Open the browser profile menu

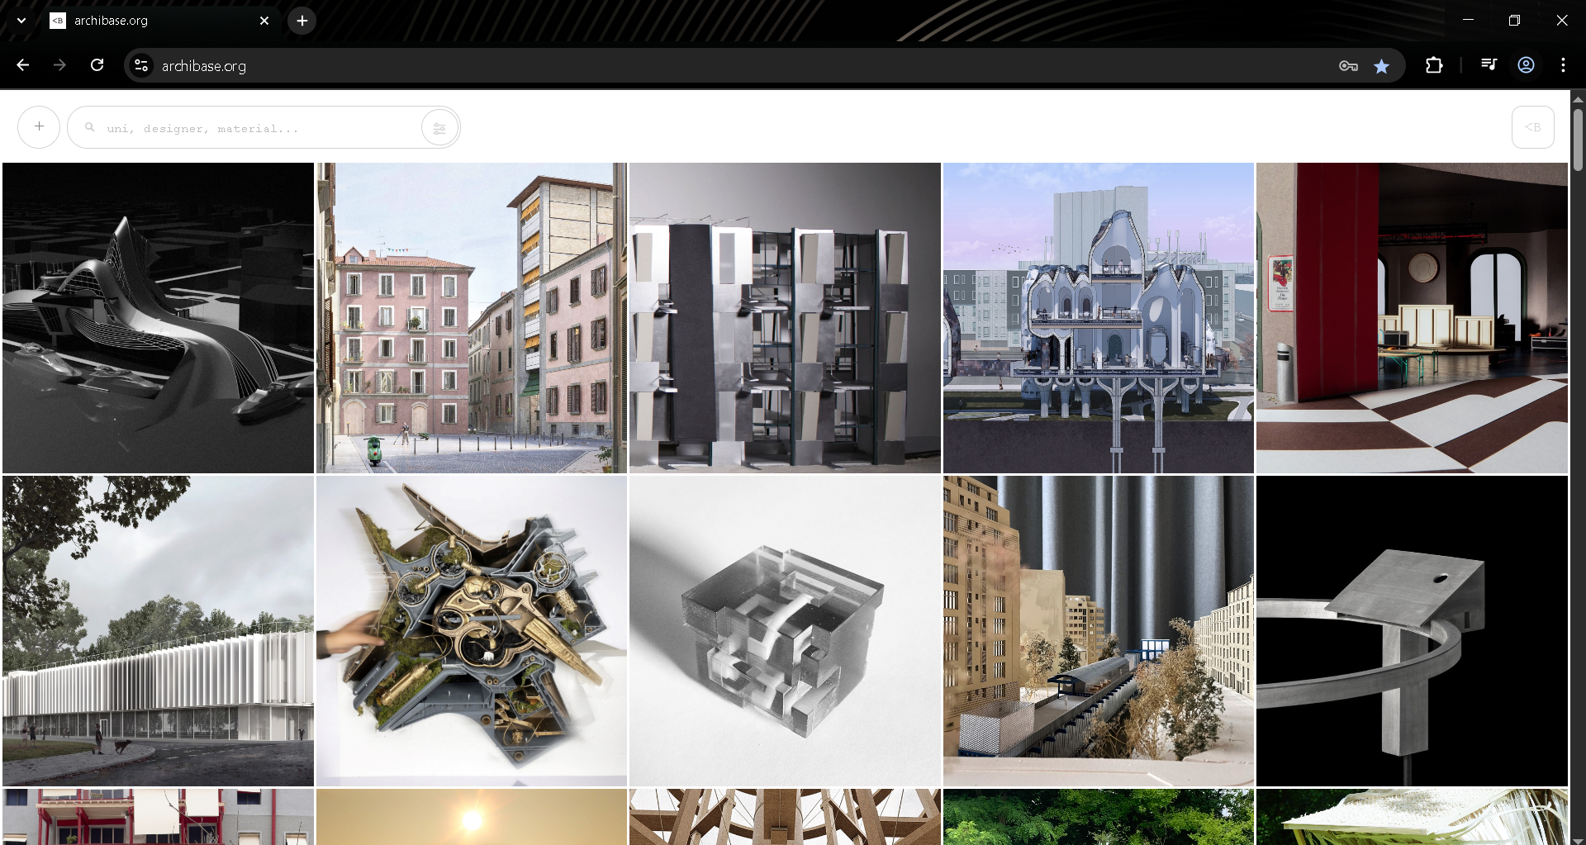(1526, 64)
